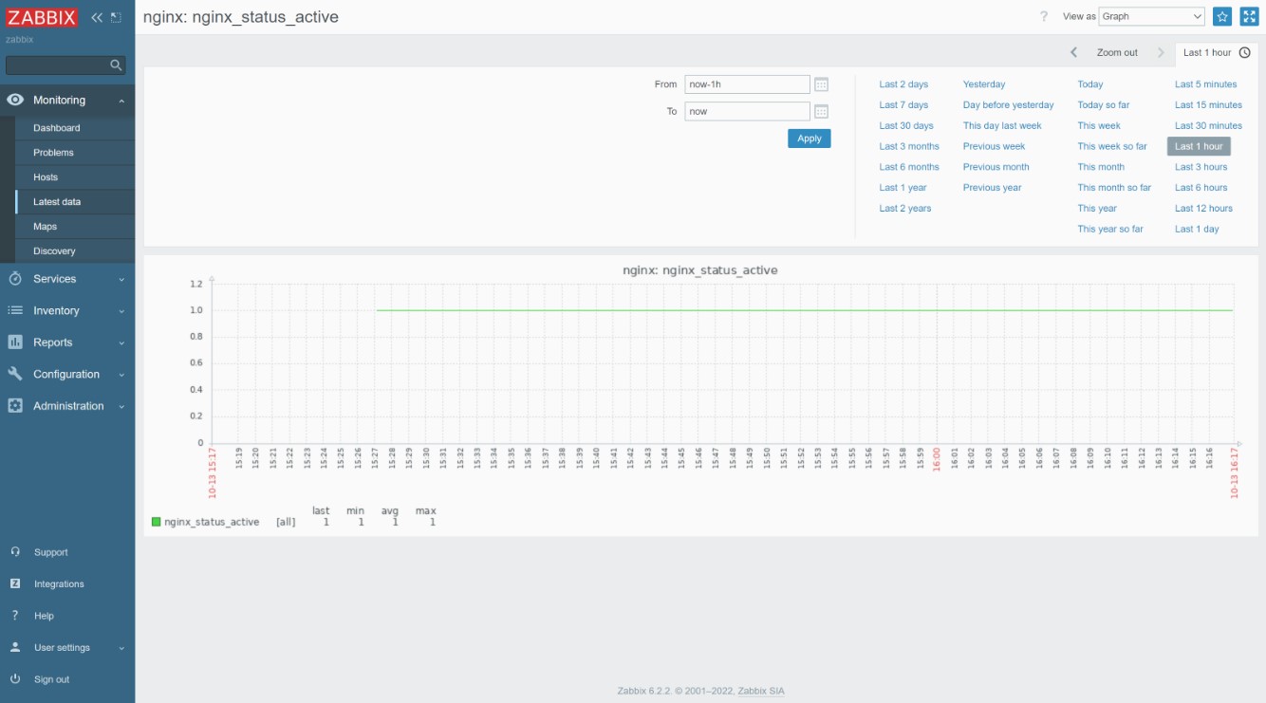Expand the Services menu section
Screen dimensions: 1266x703
pyautogui.click(x=121, y=280)
